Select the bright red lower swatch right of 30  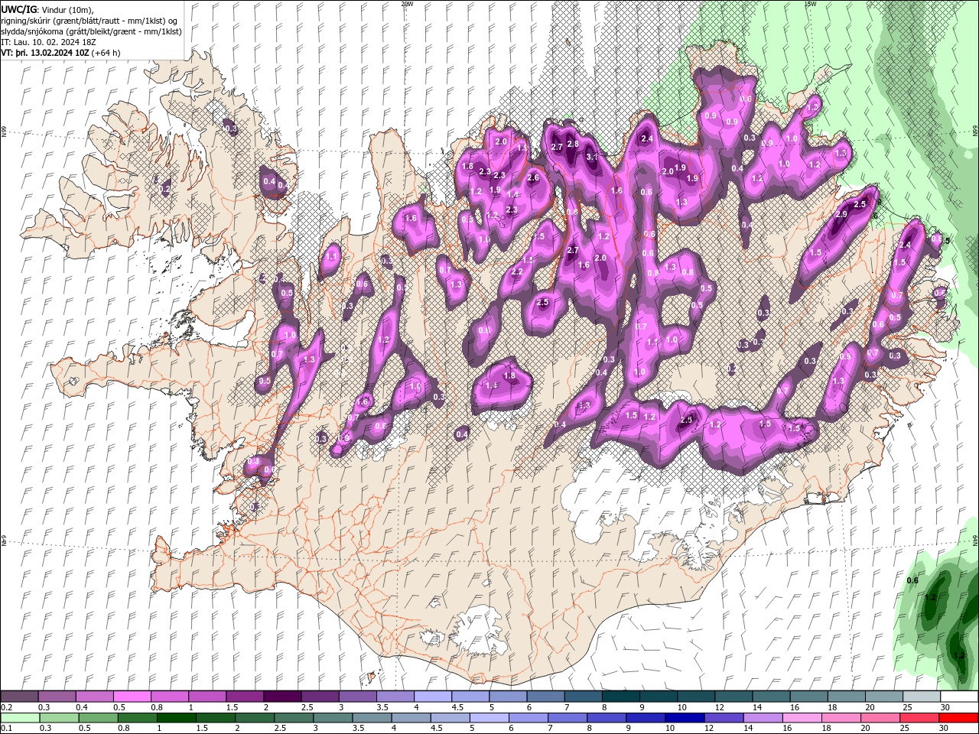[958, 718]
